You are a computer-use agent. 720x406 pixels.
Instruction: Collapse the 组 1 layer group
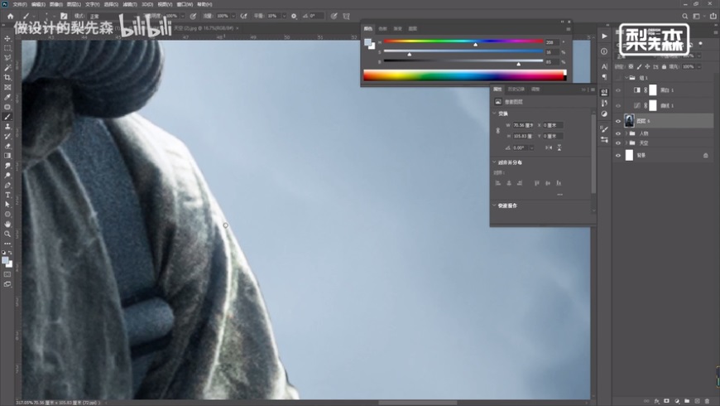[626, 78]
